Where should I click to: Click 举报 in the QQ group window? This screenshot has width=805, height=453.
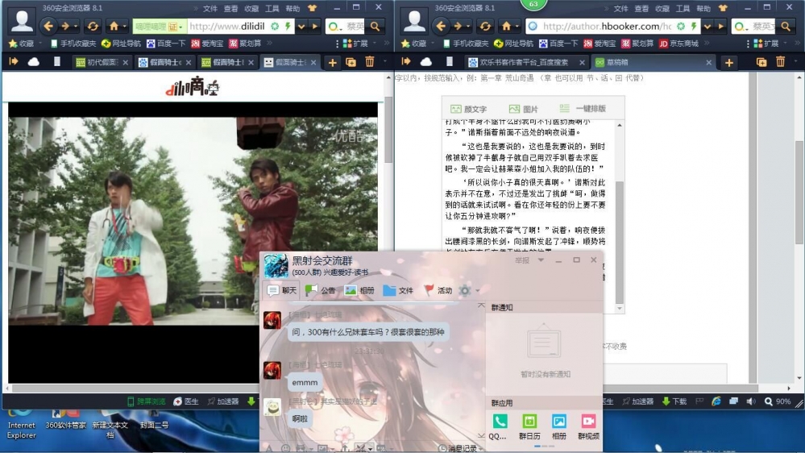(522, 260)
